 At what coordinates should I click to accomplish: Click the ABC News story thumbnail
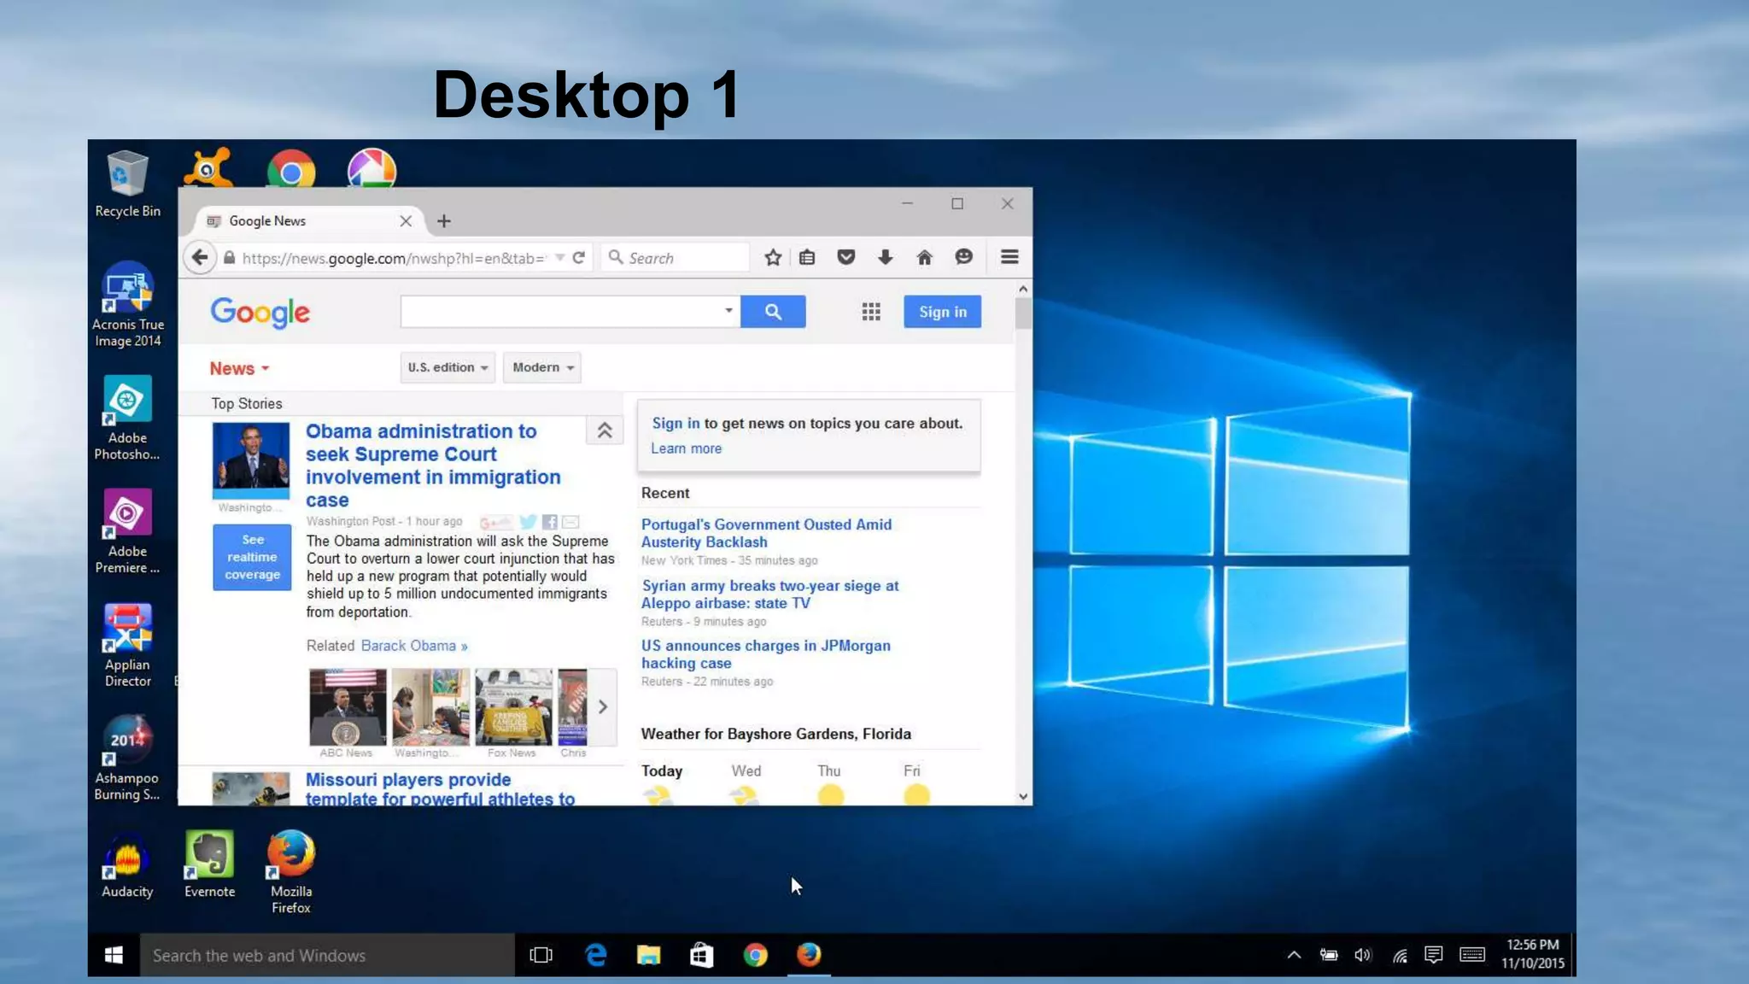(x=347, y=707)
